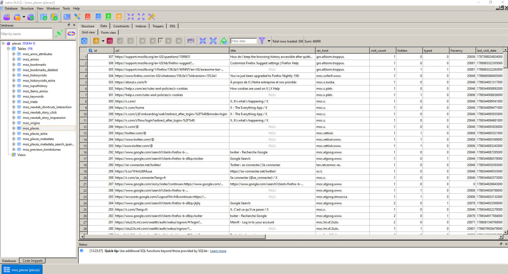Click the printer export icon
This screenshot has width=508, height=274.
[x=191, y=41]
